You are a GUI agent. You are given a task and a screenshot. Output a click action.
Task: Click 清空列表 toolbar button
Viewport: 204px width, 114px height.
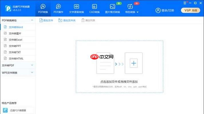pyautogui.click(x=88, y=20)
